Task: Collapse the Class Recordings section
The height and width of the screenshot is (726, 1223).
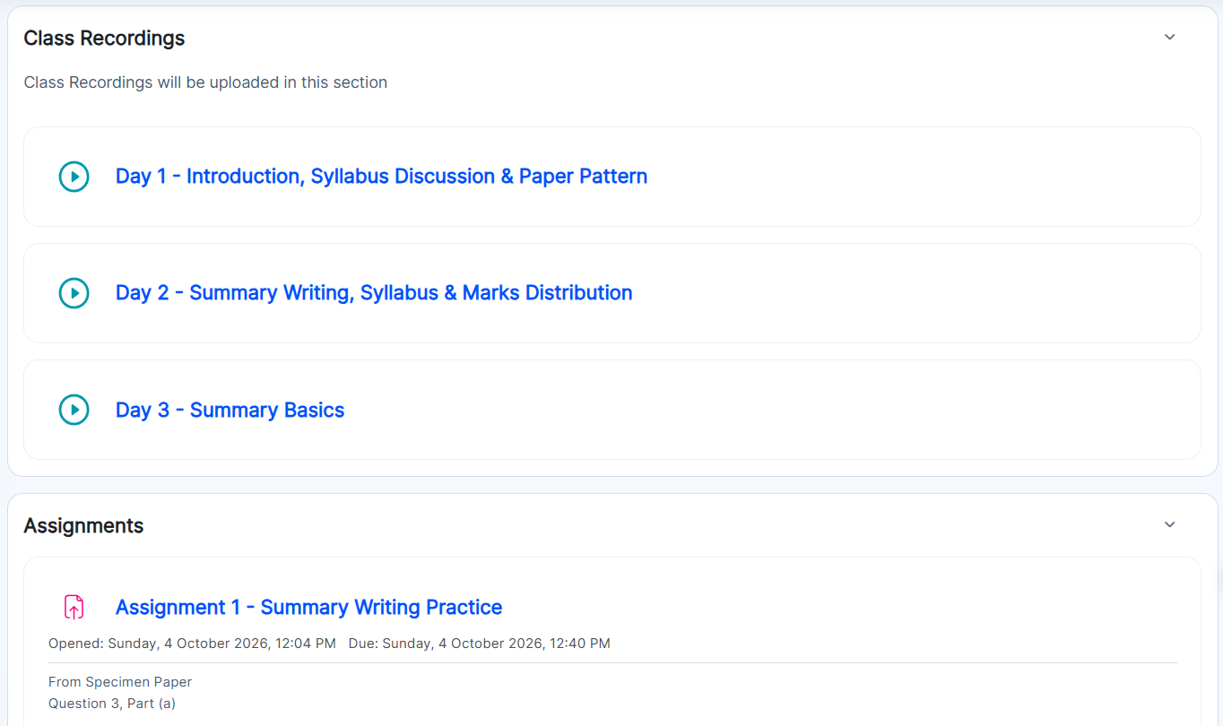Action: point(1169,37)
